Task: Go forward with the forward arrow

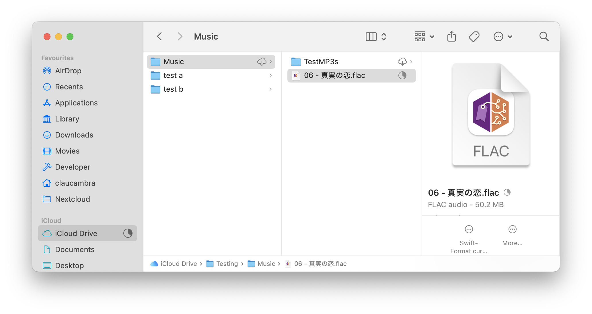Action: (180, 36)
